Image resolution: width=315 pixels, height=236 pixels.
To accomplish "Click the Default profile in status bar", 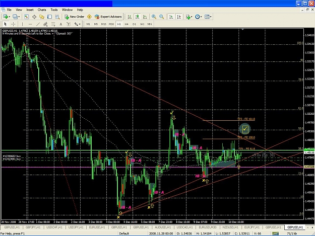I will [x=124, y=233].
